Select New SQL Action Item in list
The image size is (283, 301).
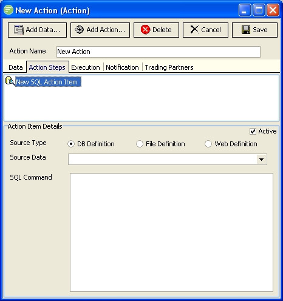pos(49,82)
